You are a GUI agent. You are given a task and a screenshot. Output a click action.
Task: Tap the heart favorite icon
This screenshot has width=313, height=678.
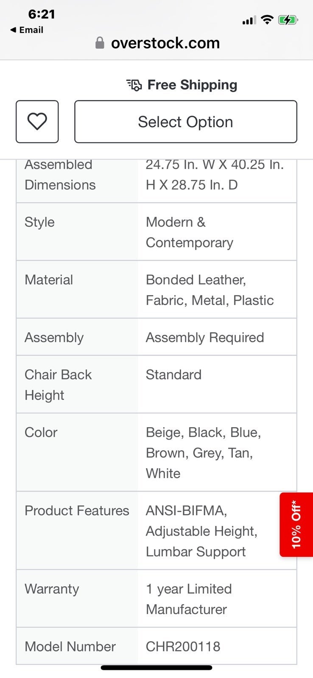click(x=37, y=122)
